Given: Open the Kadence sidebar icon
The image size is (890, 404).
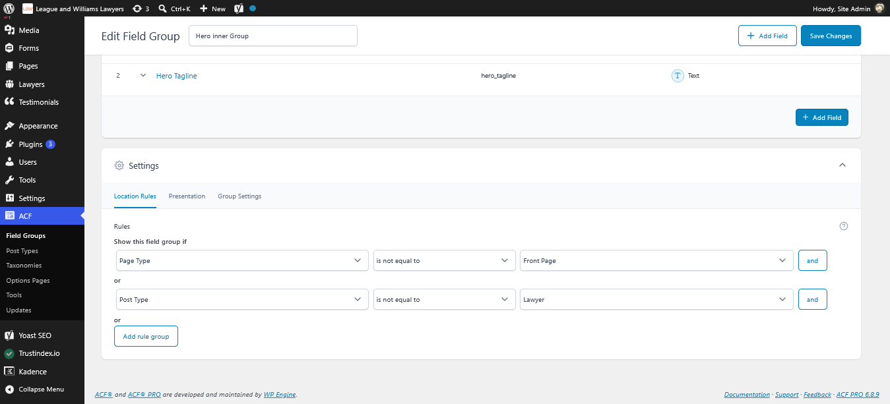Looking at the screenshot, I should click(x=9, y=371).
